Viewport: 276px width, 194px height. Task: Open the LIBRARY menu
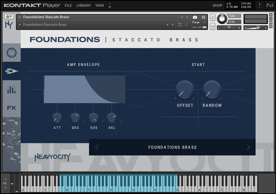coord(84,6)
